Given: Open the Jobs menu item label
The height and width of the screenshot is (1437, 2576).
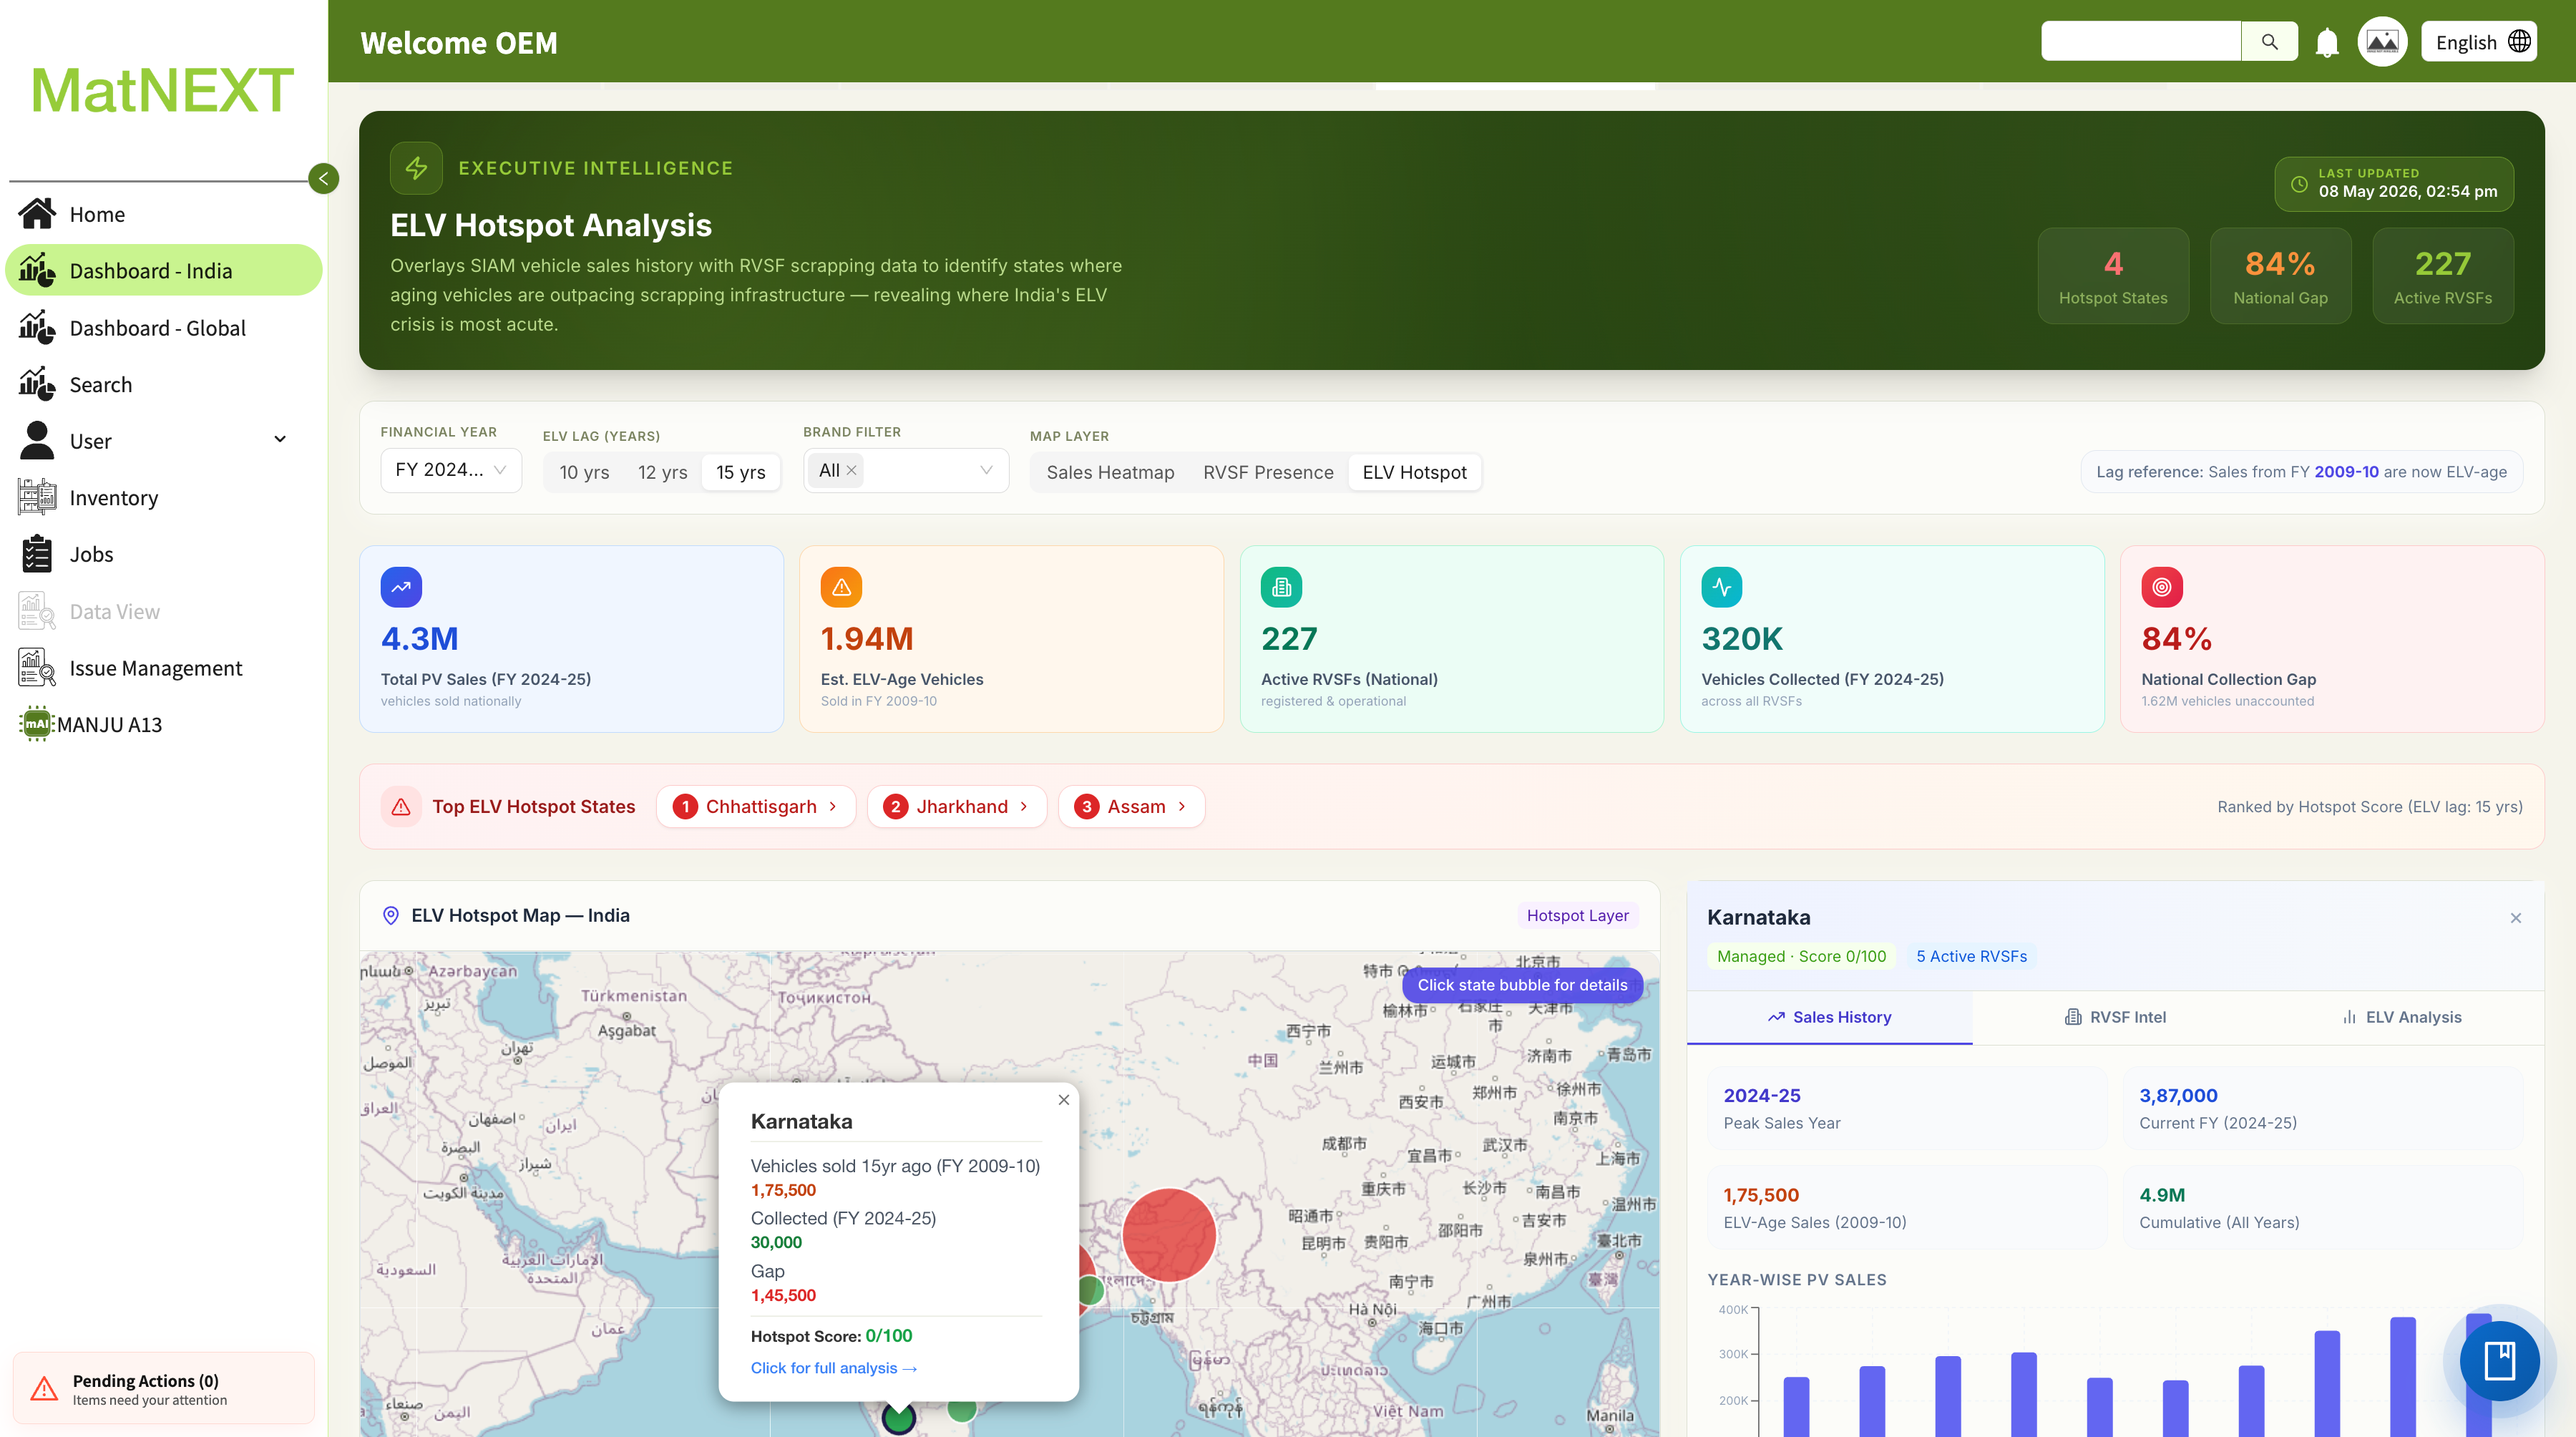Looking at the screenshot, I should pyautogui.click(x=91, y=554).
